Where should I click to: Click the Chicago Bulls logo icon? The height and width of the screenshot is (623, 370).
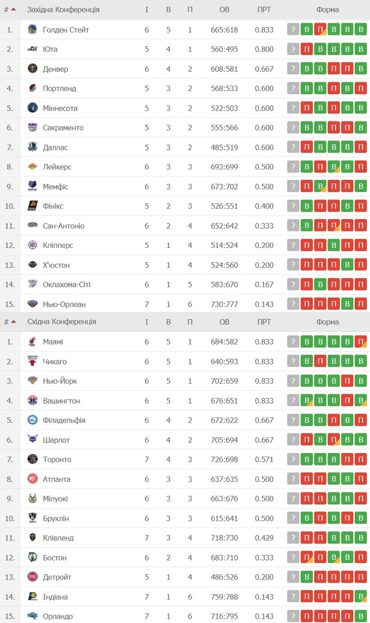click(32, 361)
